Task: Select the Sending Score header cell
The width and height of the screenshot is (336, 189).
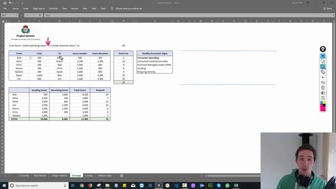Action: [x=39, y=90]
